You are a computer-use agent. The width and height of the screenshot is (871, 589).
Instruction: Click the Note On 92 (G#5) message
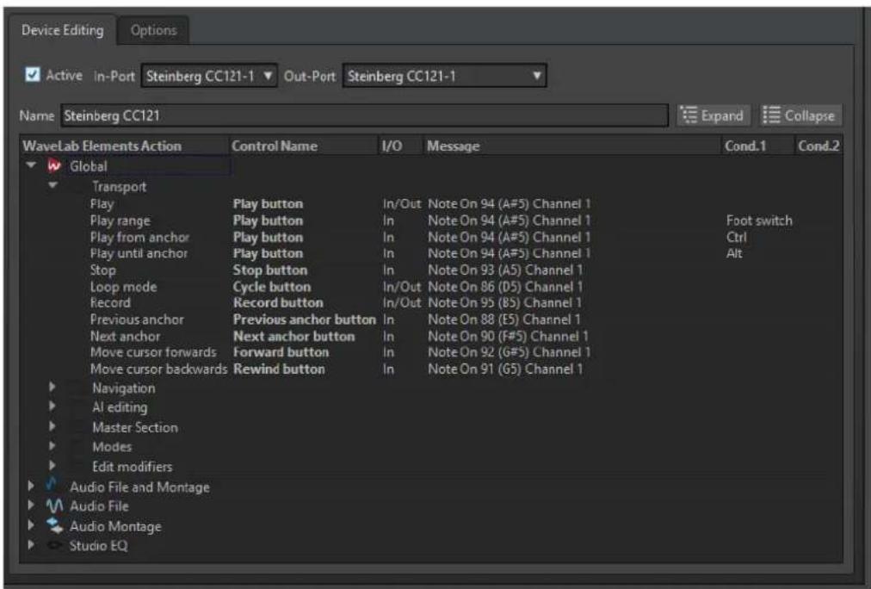(x=509, y=352)
